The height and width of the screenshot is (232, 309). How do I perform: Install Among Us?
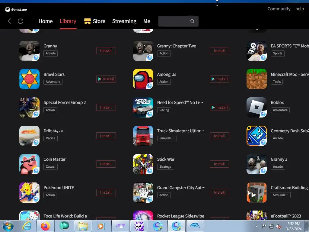220,79
